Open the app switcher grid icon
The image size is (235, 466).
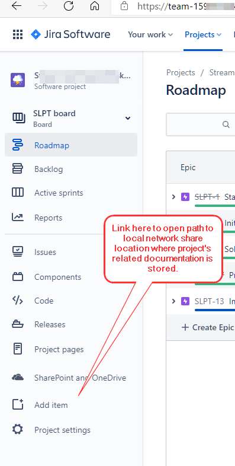click(x=18, y=34)
